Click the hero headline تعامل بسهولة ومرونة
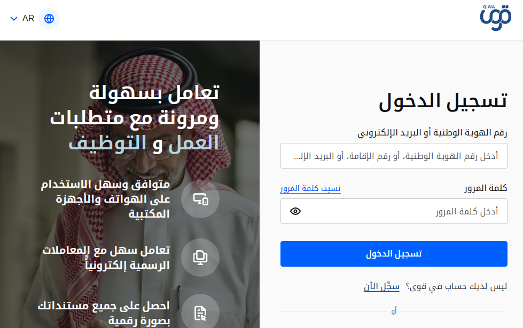Screen dimensions: 523x328 tap(135, 117)
